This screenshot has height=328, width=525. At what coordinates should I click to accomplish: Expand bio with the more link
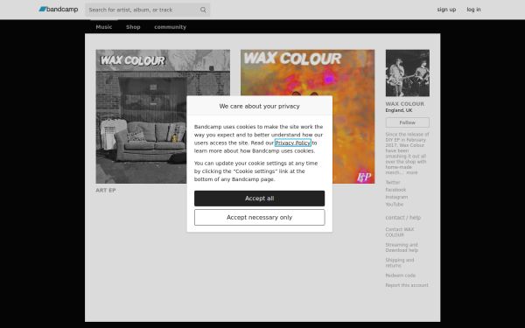[412, 172]
